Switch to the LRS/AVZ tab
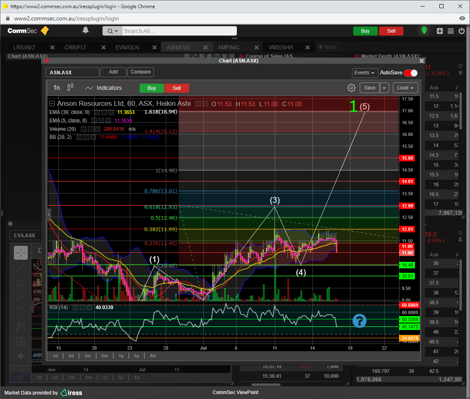The image size is (470, 399). [24, 47]
